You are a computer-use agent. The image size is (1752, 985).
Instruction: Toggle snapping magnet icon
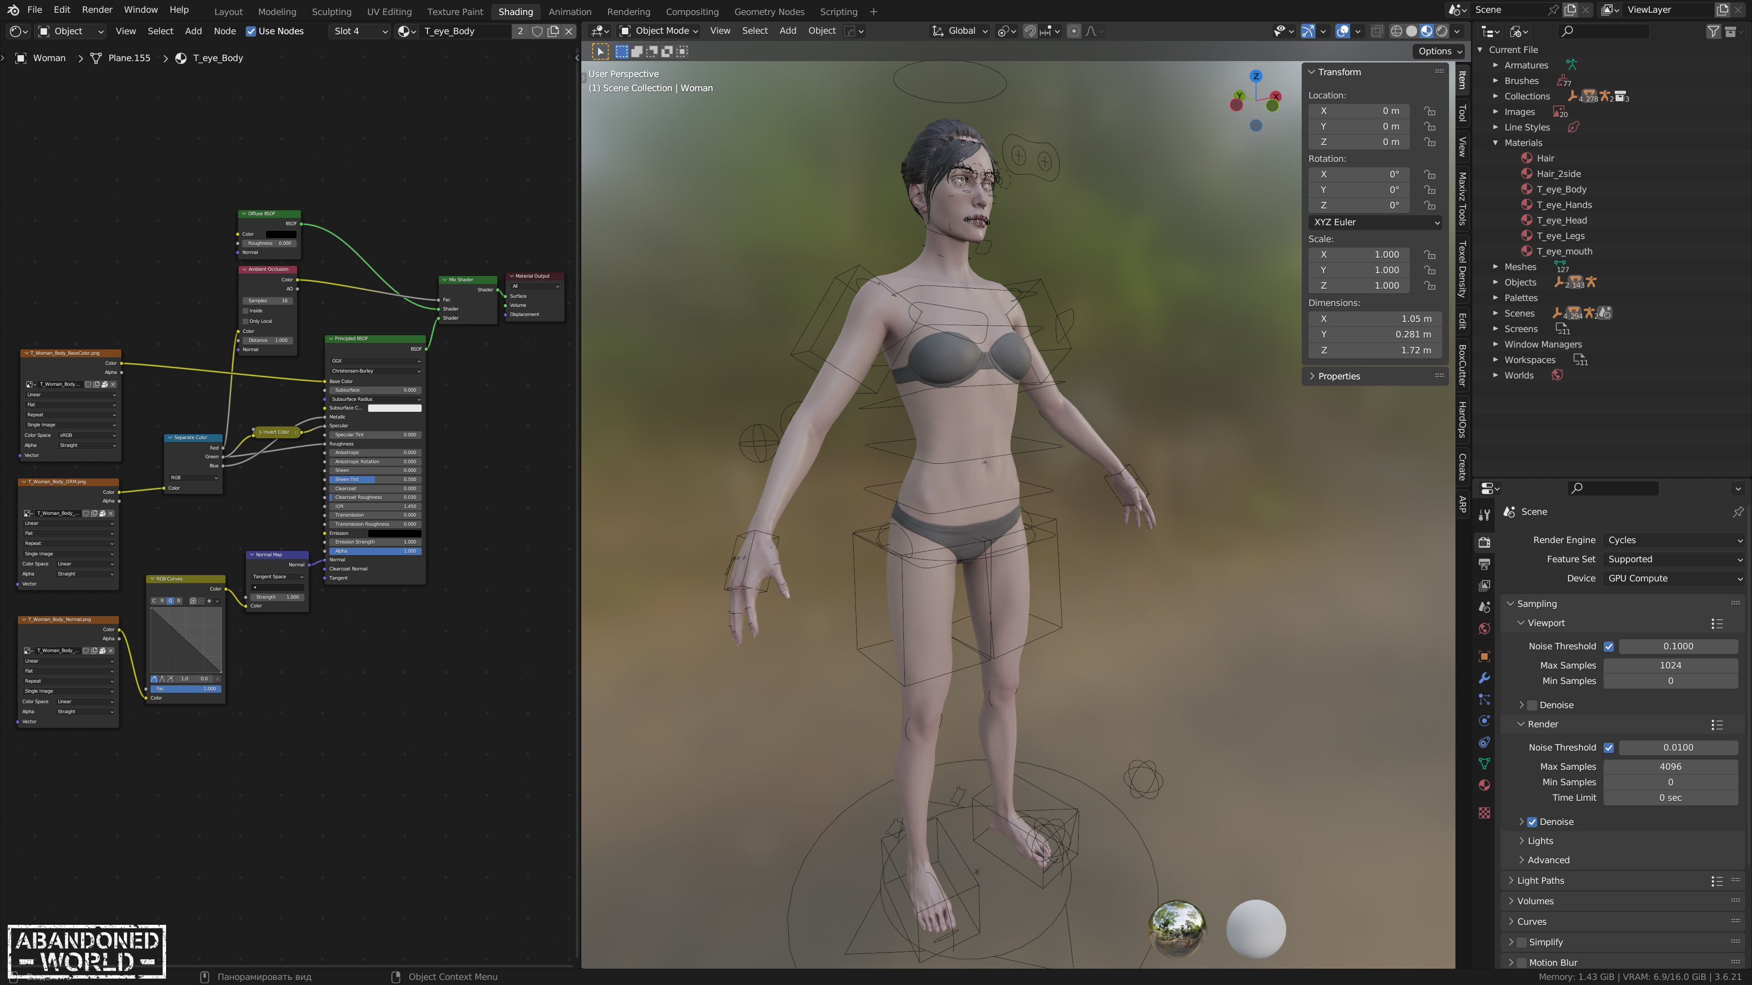click(x=1030, y=31)
